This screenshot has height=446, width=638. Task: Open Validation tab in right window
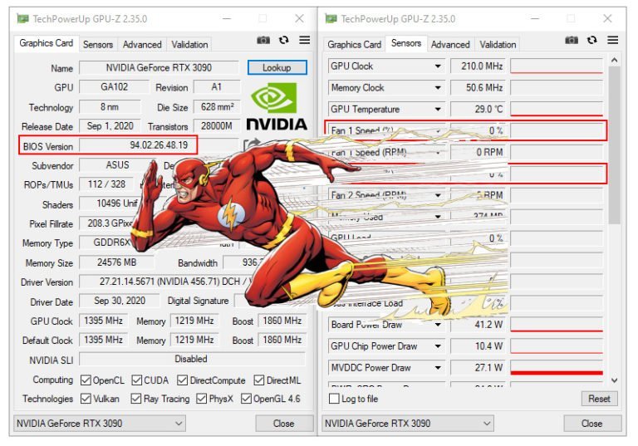[498, 44]
